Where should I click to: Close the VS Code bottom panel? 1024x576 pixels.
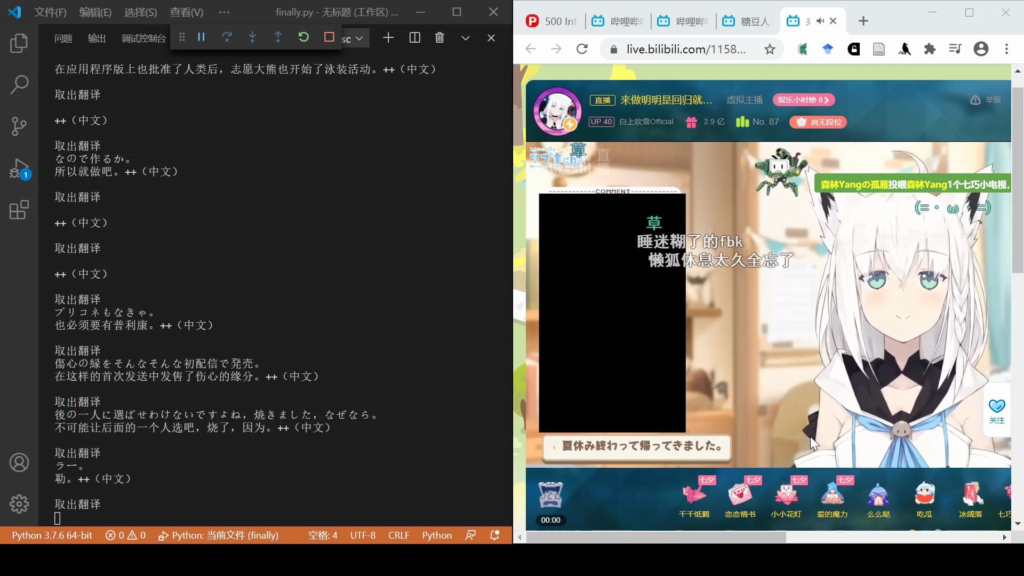click(491, 38)
